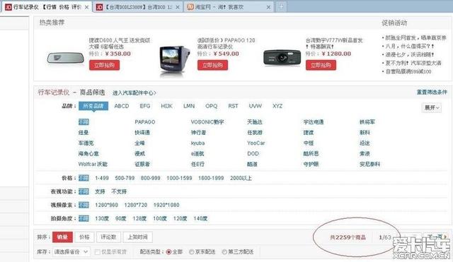Screen dimensions: 453x262
Task: Click 立即抢购 for the ¥358.00 item
Action: click(104, 65)
